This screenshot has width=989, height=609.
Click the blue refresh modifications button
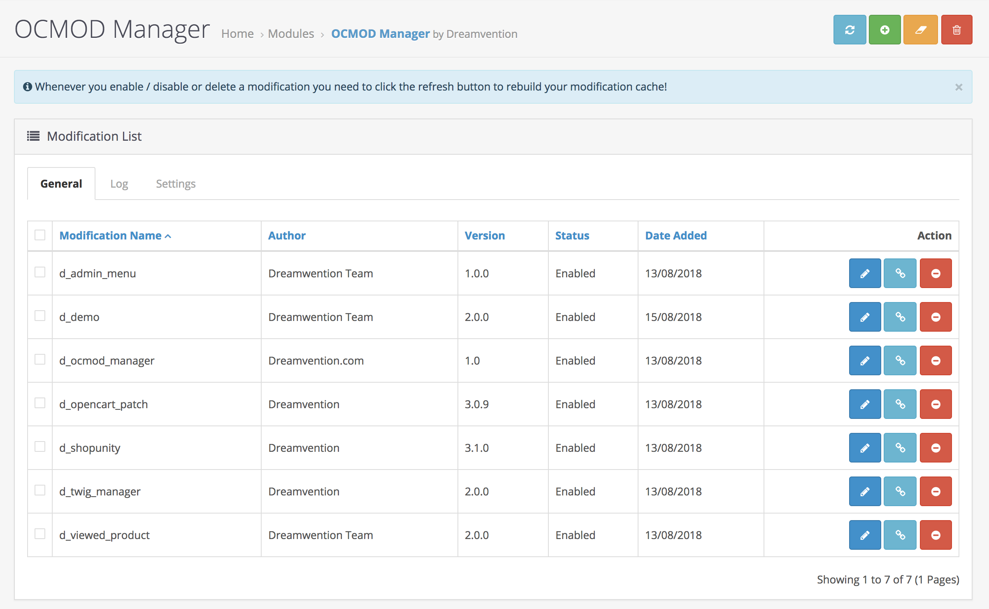click(x=850, y=30)
